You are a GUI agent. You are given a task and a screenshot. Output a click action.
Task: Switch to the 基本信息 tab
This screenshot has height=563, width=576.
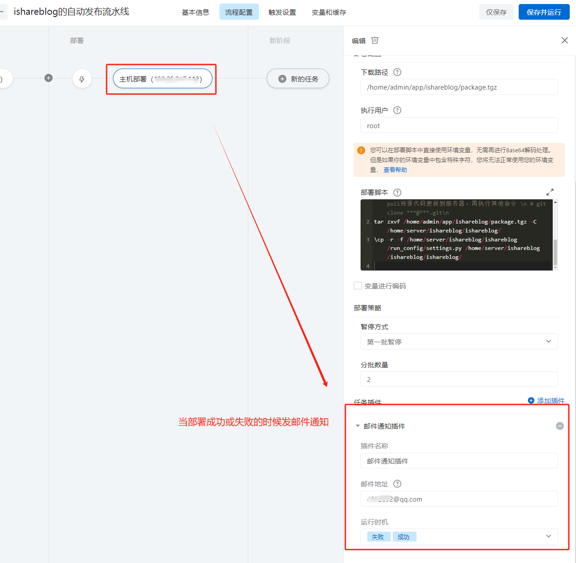(x=195, y=12)
